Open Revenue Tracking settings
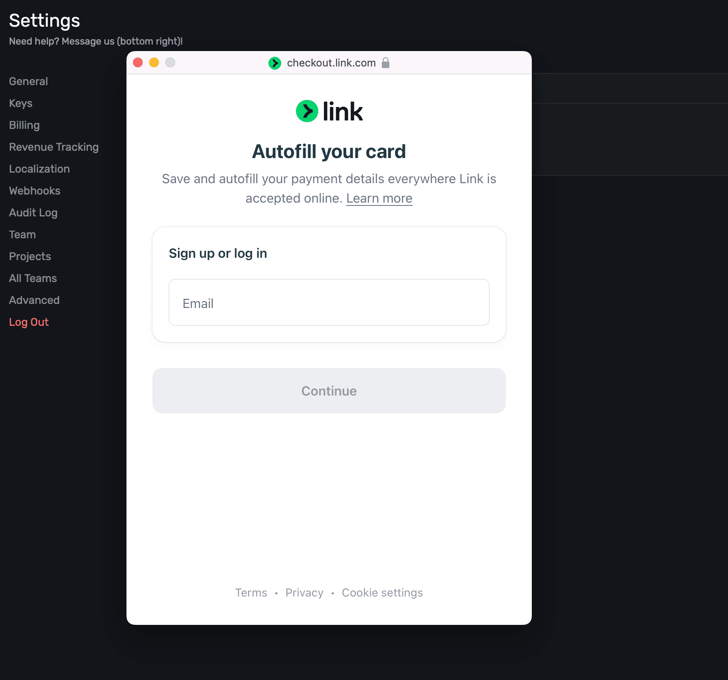Screen dimensions: 728x680 [x=54, y=147]
